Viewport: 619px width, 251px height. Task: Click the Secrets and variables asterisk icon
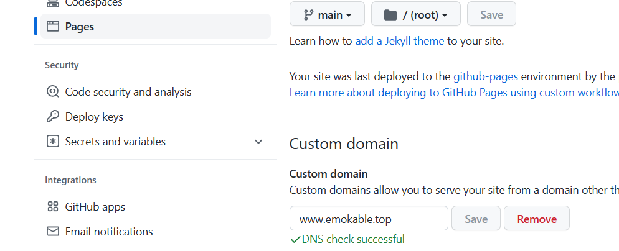coord(53,142)
